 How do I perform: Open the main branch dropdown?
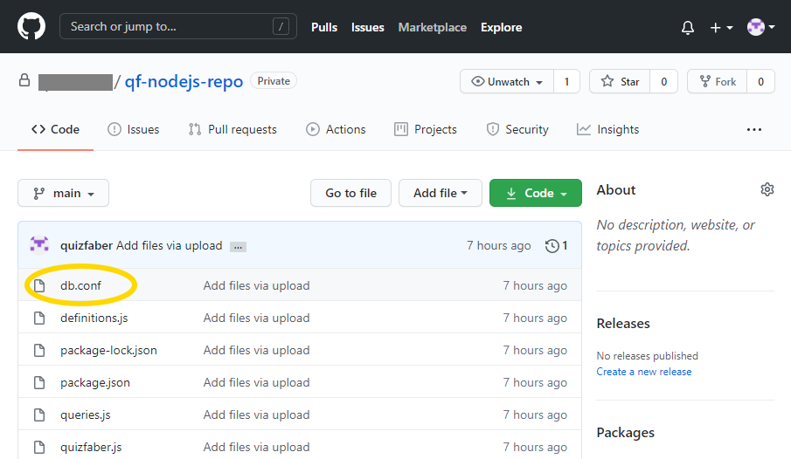point(63,193)
